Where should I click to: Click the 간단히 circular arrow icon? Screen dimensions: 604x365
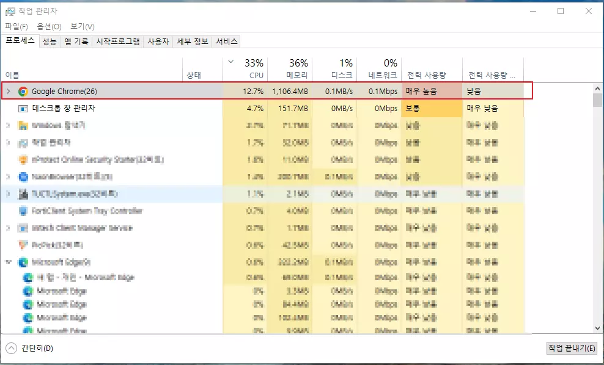[12, 349]
